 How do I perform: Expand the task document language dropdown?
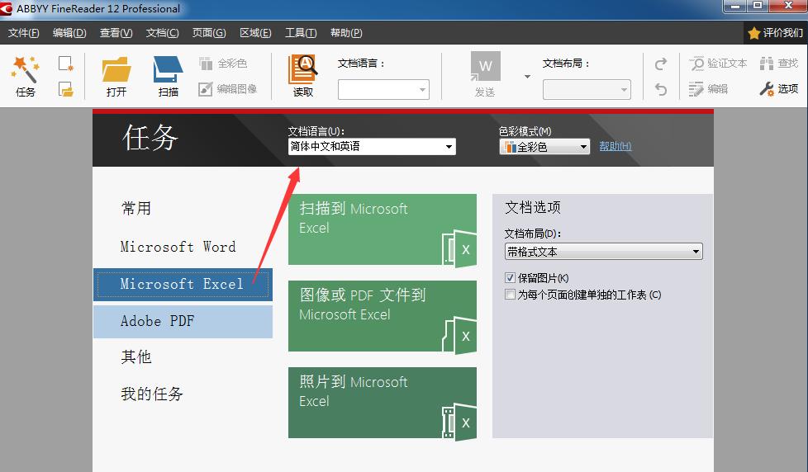pyautogui.click(x=449, y=147)
